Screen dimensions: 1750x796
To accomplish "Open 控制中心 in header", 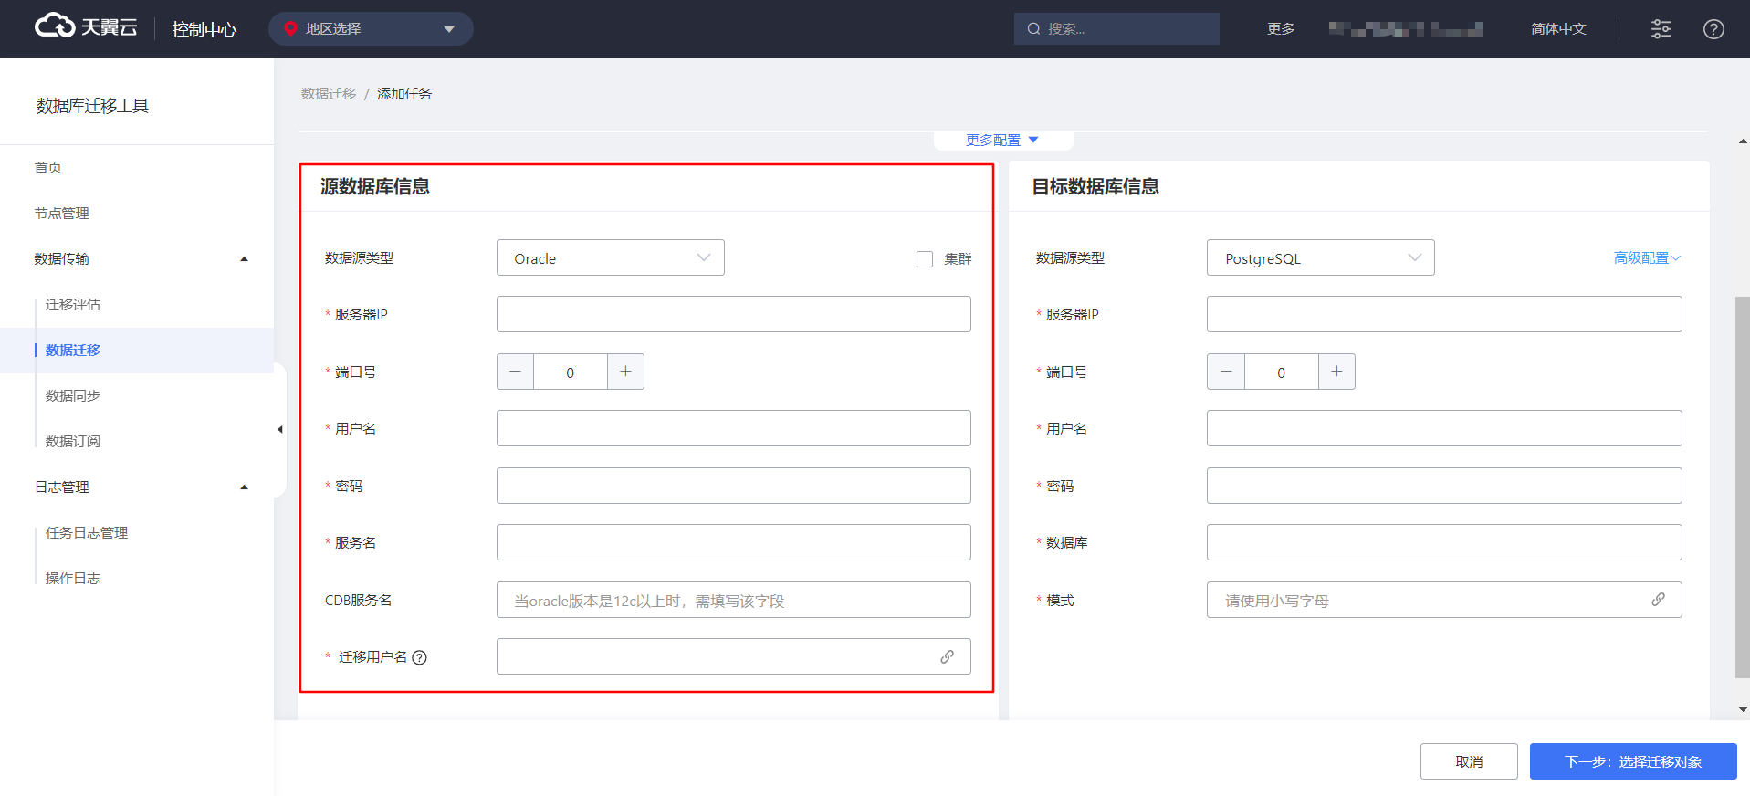I will 204,29.
